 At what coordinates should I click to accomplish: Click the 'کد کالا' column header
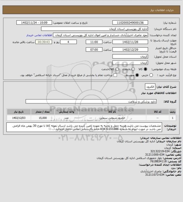coord(158,112)
